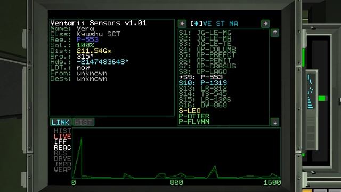This screenshot has height=192, width=341.
Task: Click the right arrow button beside filter tabs
Action: 265,23
